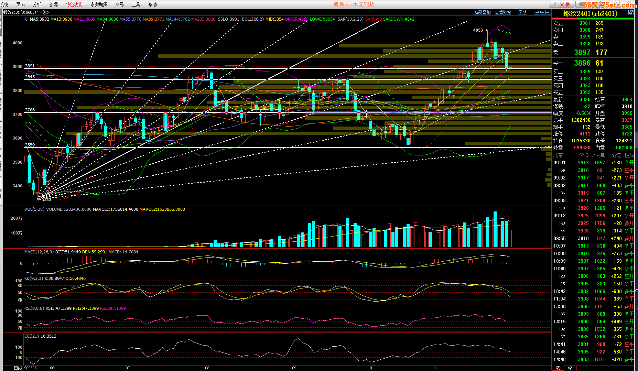Switch to the 笔 tab
This screenshot has width=638, height=371.
pos(558,368)
